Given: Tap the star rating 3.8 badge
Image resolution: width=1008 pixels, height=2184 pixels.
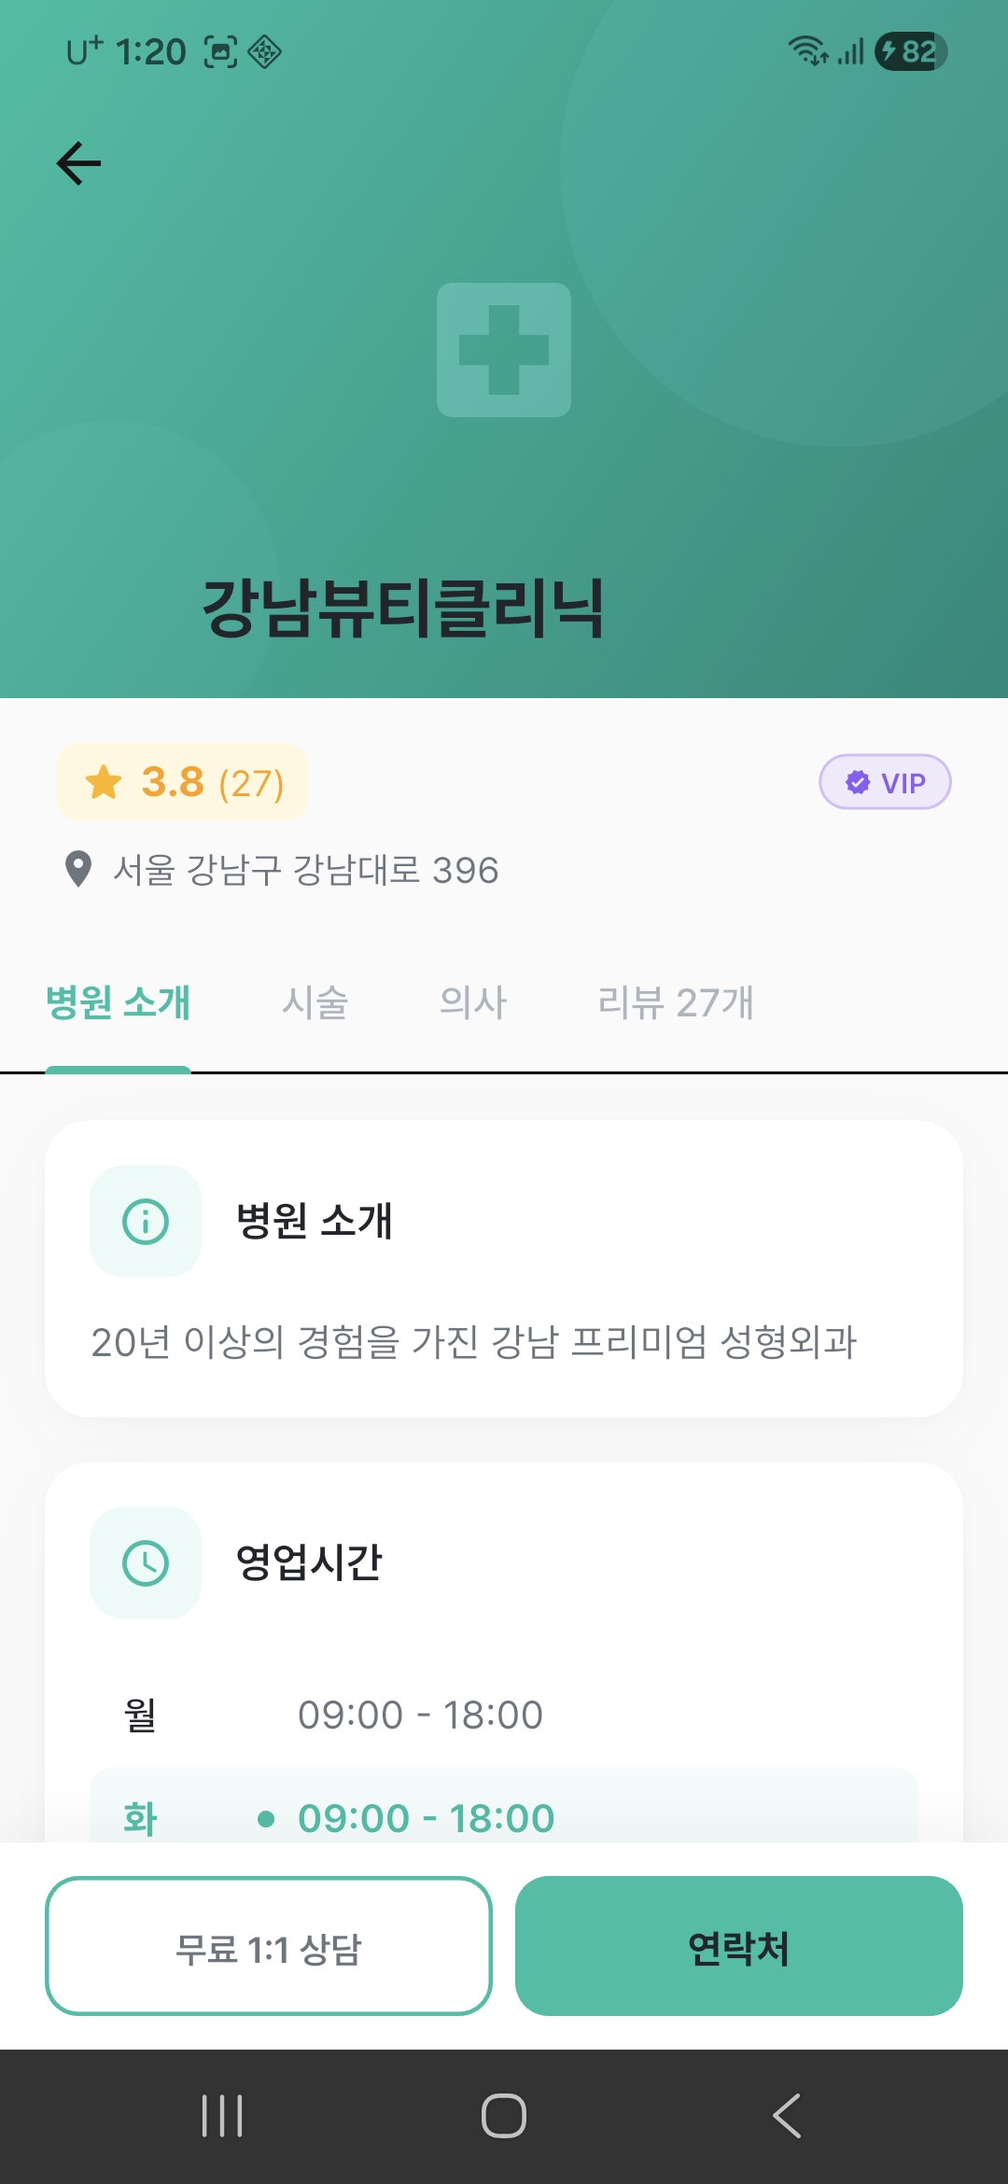Looking at the screenshot, I should pos(183,782).
